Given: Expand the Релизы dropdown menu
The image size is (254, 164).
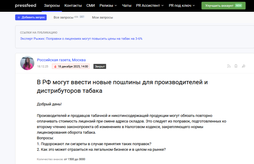Looking at the screenshot, I should [x=108, y=6].
